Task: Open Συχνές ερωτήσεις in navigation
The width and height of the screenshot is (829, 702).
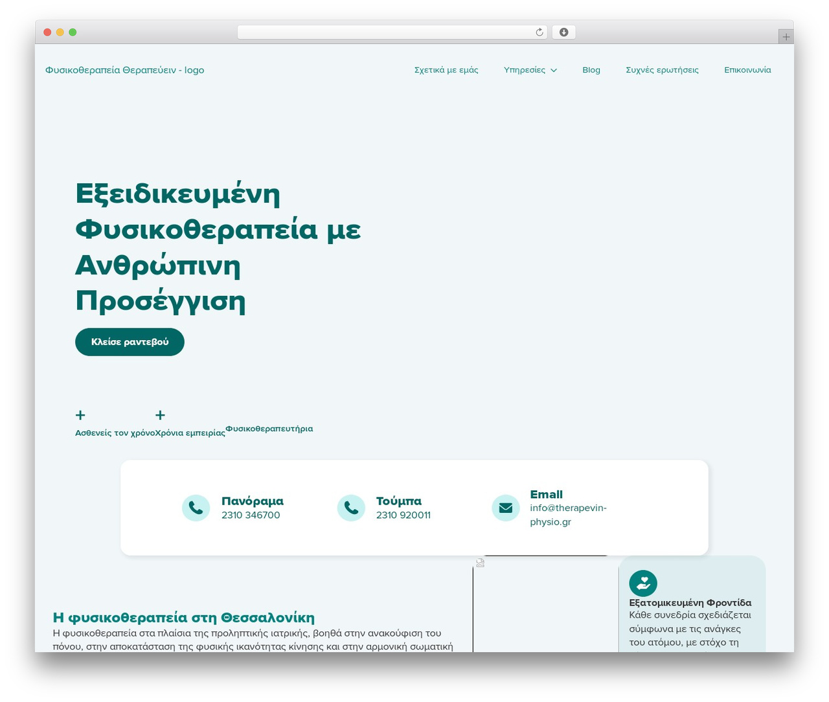Action: (x=662, y=70)
